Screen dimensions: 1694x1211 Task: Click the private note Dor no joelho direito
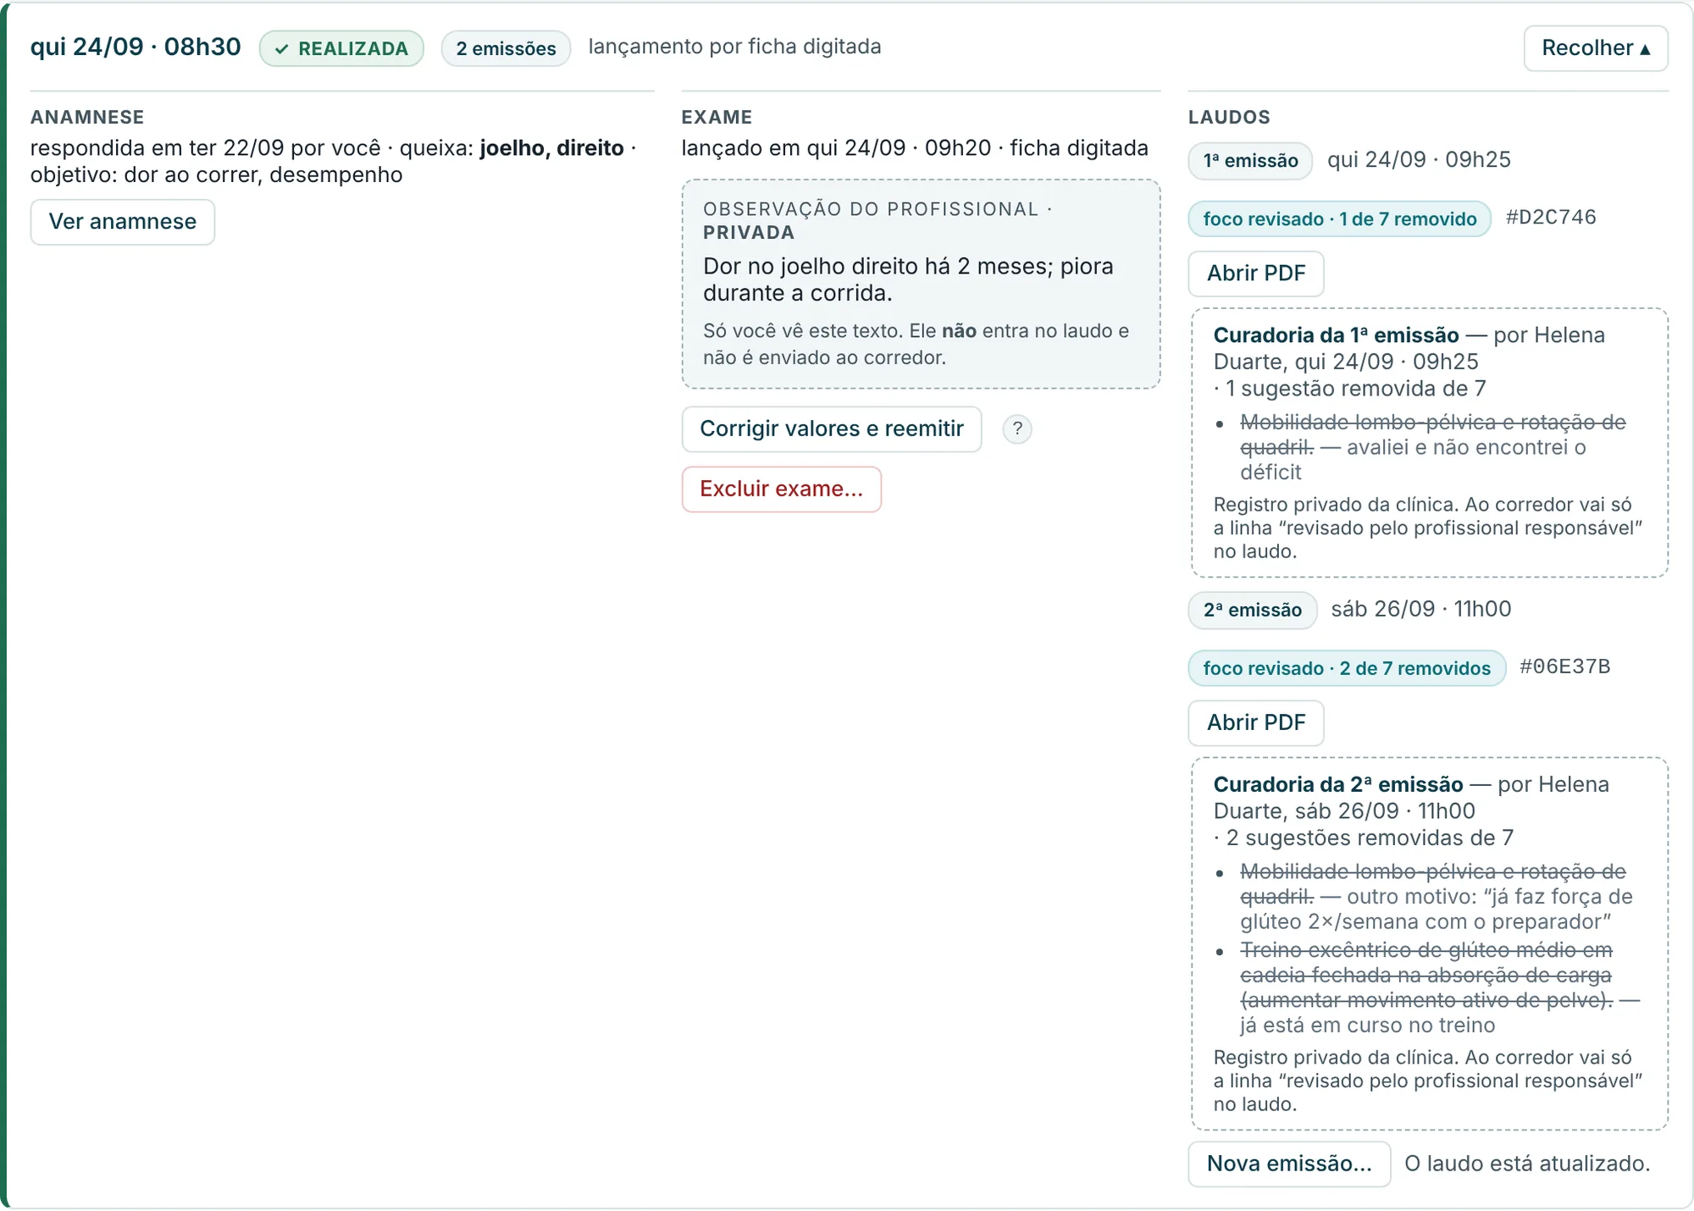[x=908, y=279]
